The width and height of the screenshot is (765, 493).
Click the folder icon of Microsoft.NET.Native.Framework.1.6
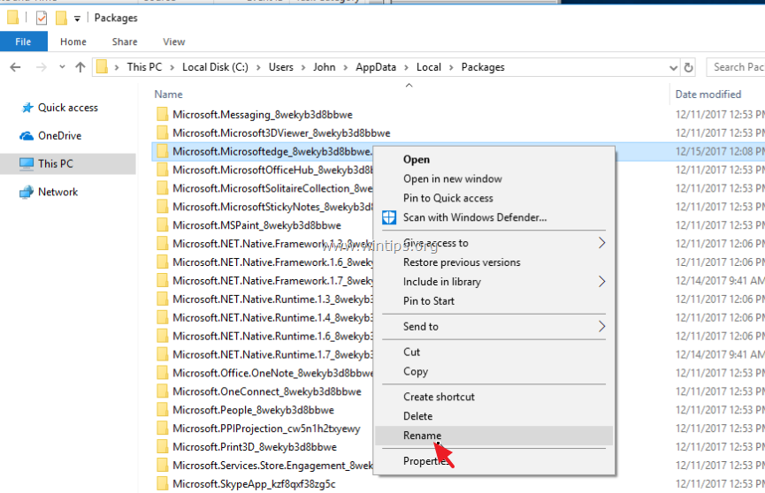pos(163,262)
